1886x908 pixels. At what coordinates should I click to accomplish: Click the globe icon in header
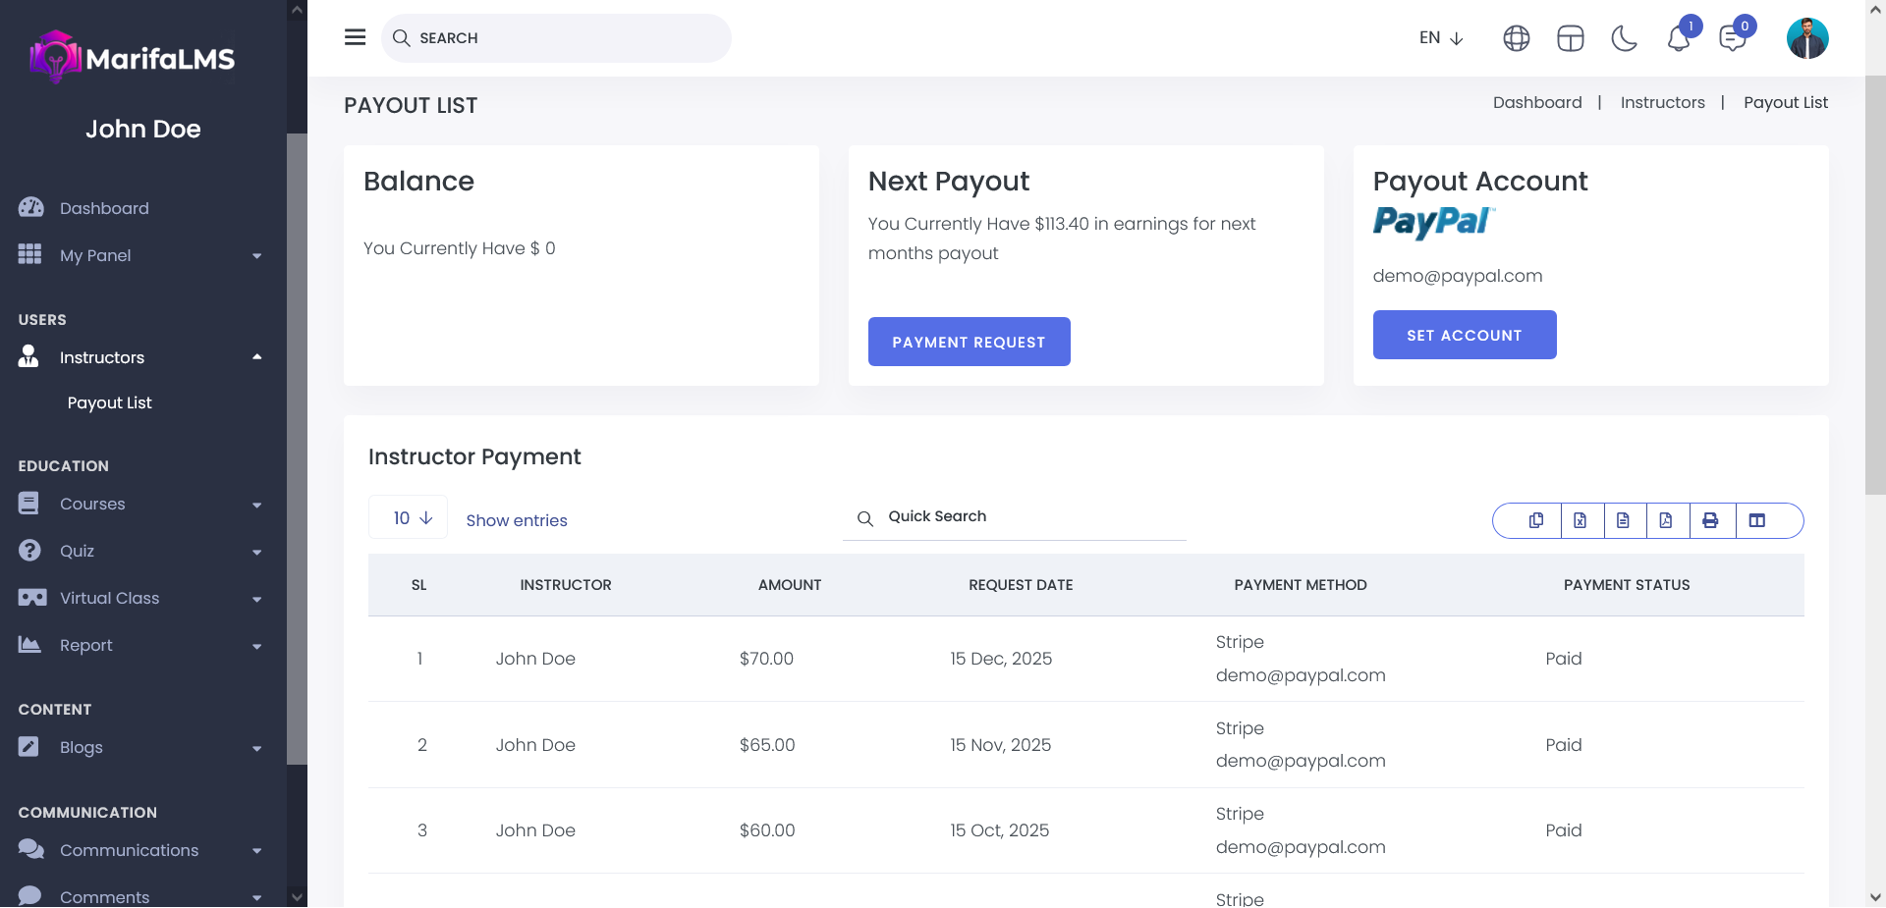[x=1517, y=38]
